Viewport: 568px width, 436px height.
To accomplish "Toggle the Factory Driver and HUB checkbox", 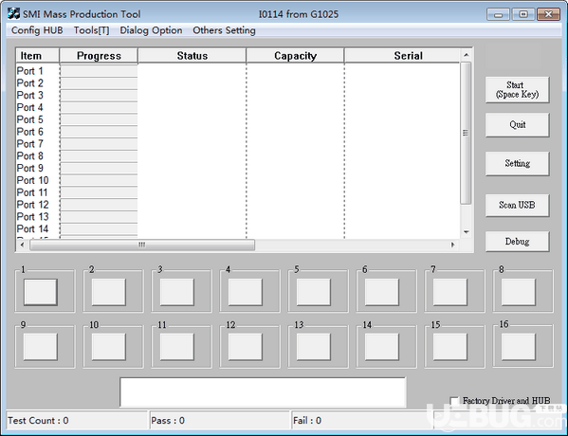I will [x=454, y=401].
